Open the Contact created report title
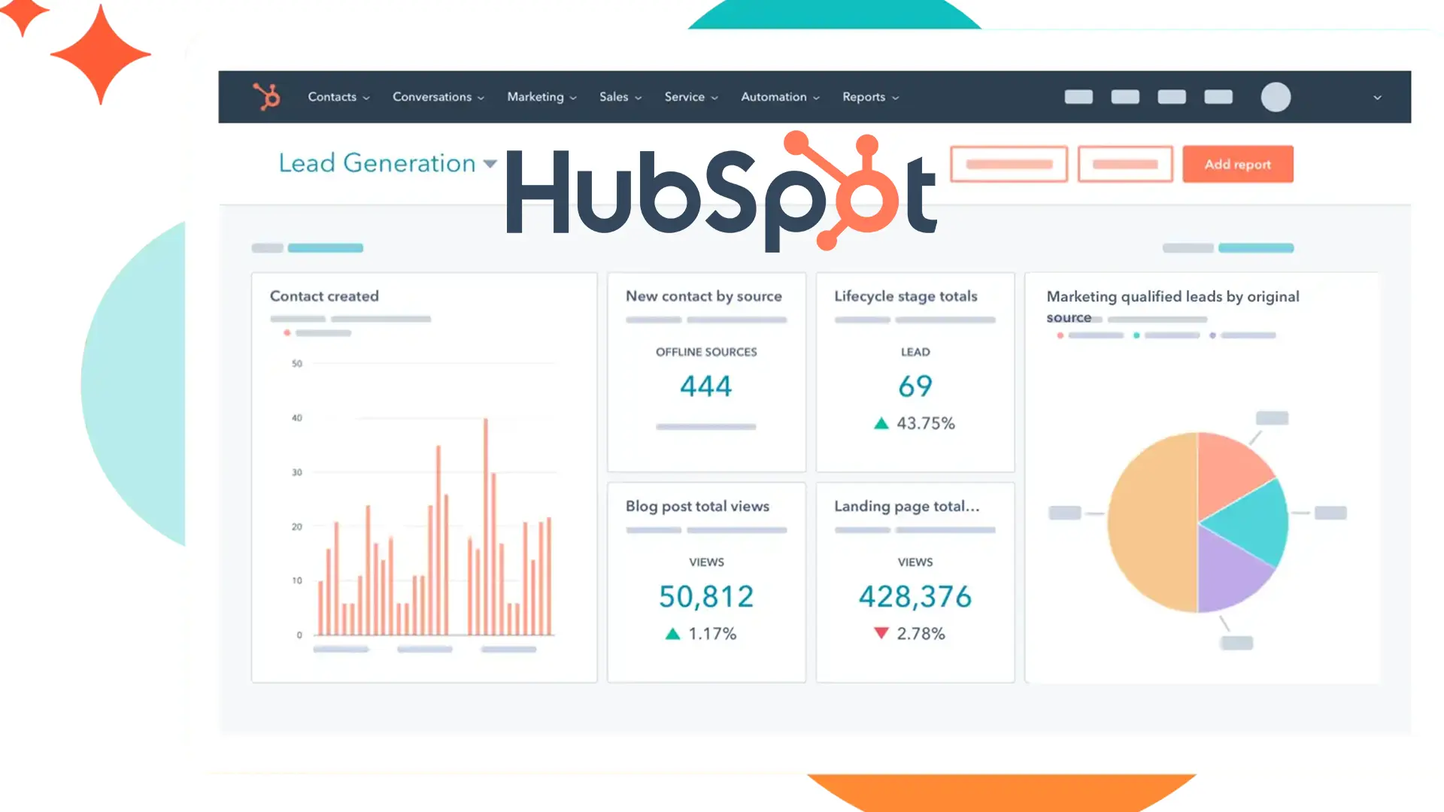 [324, 296]
